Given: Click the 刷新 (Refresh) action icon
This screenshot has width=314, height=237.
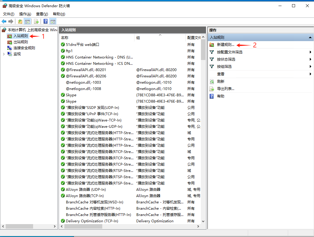Looking at the screenshot, I should click(x=212, y=82).
